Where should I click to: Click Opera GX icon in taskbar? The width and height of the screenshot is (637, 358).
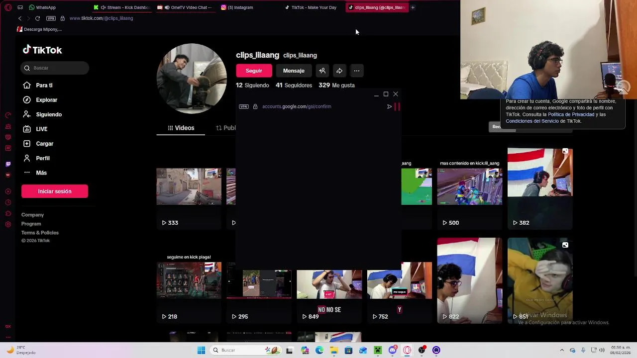point(407,350)
